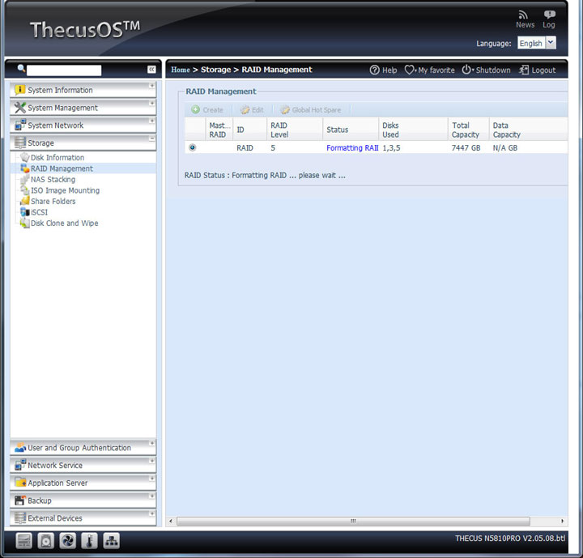The width and height of the screenshot is (583, 558).
Task: Click the RAID Level column header
Action: (x=295, y=130)
